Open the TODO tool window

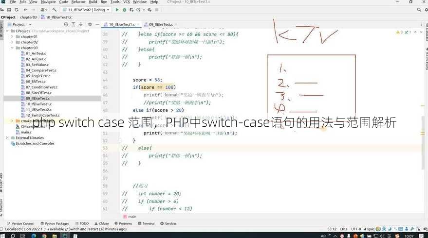[82, 223]
